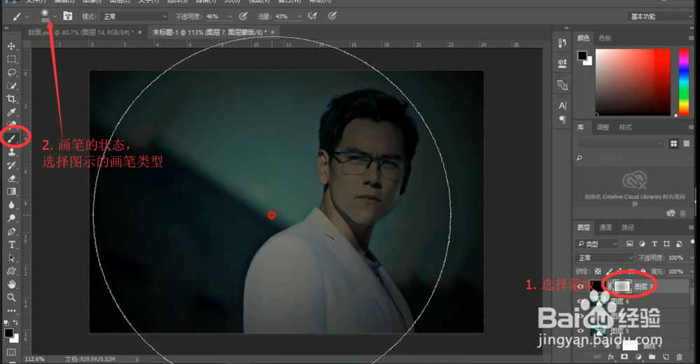
Task: Delete layer with trash icon
Action: click(x=680, y=356)
